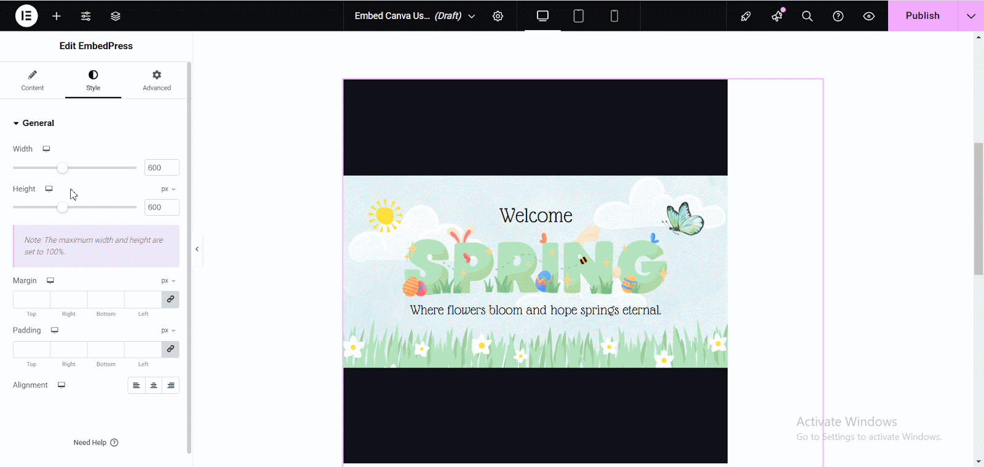984x467 pixels.
Task: Toggle Padding link values icon
Action: 170,349
